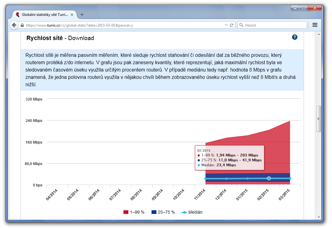Click the 03/2015 median data point
This screenshot has height=228, width=332.
(290, 178)
